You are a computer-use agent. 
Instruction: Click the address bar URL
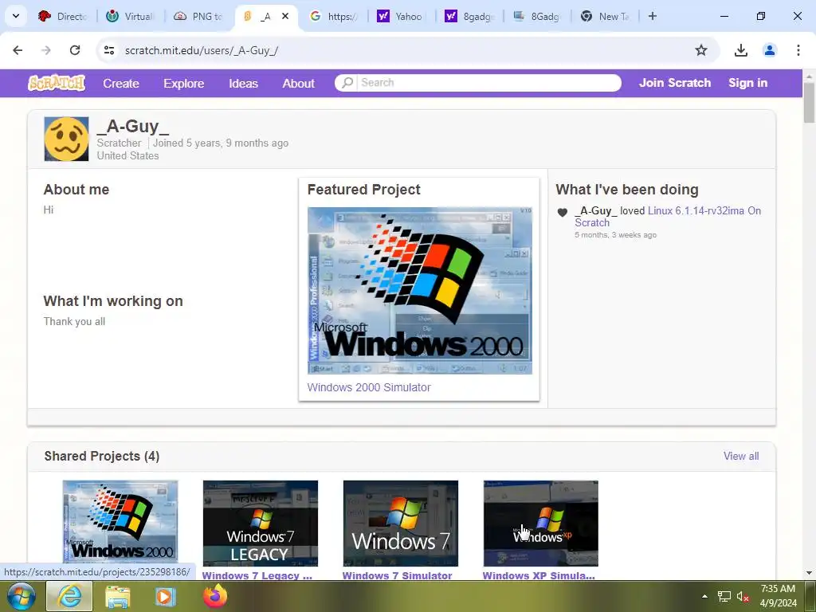click(202, 50)
